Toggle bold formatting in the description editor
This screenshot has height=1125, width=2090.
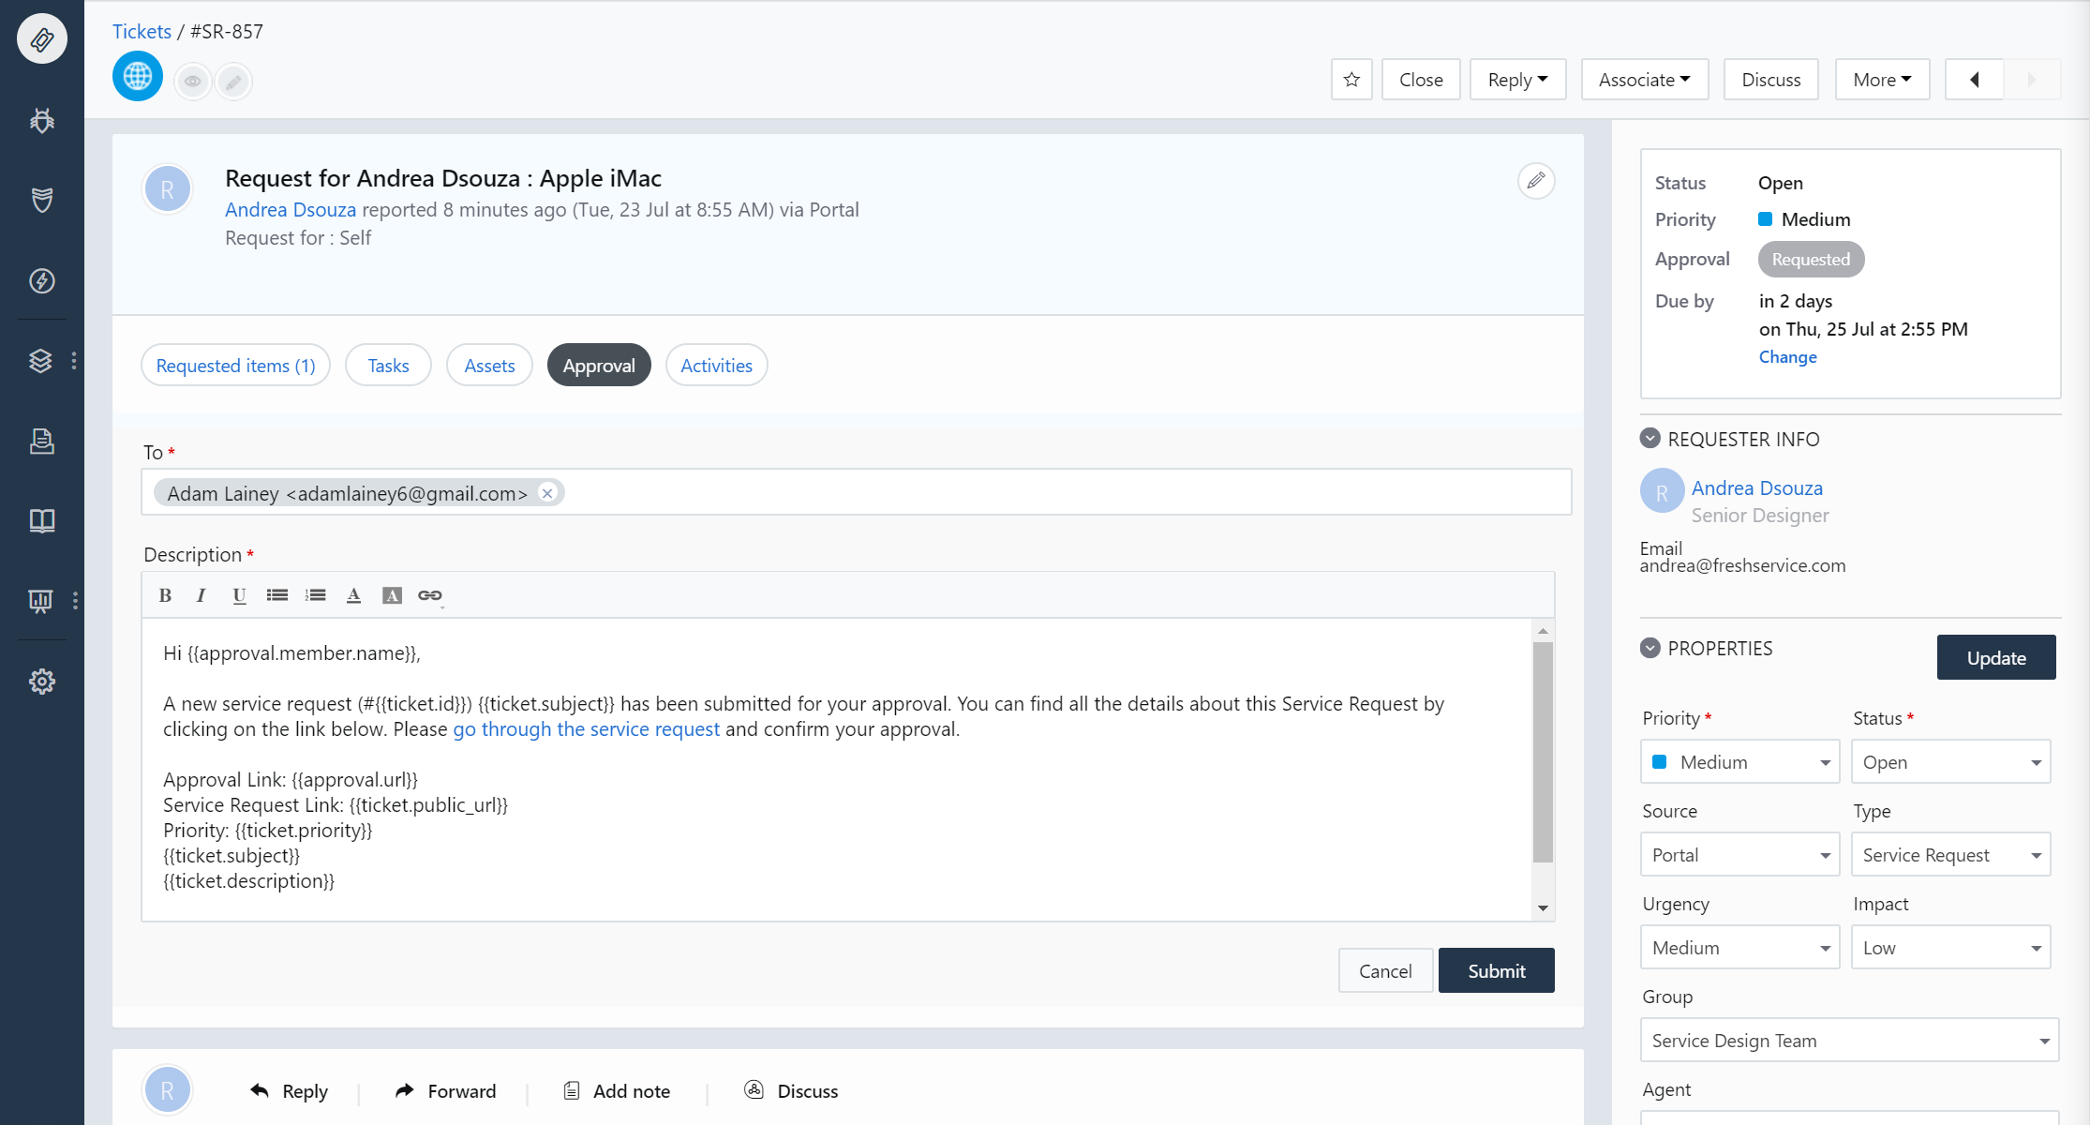(165, 594)
